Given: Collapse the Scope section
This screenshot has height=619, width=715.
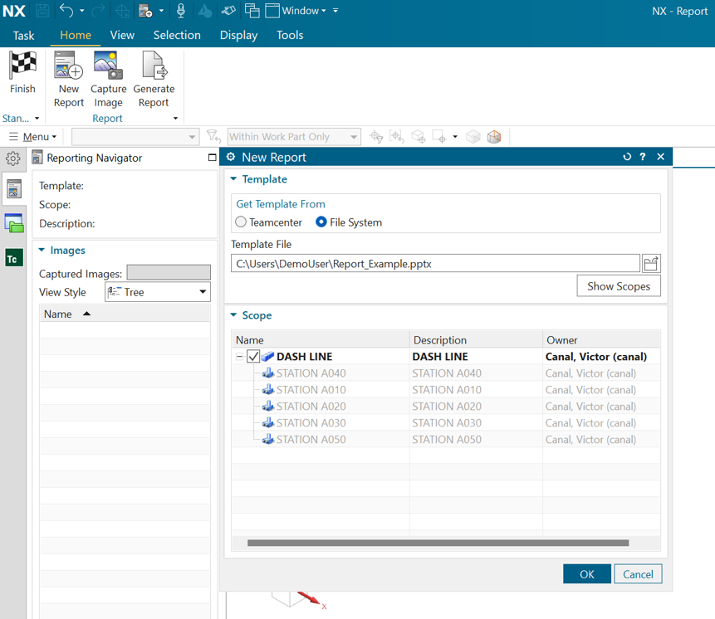Looking at the screenshot, I should coord(234,315).
